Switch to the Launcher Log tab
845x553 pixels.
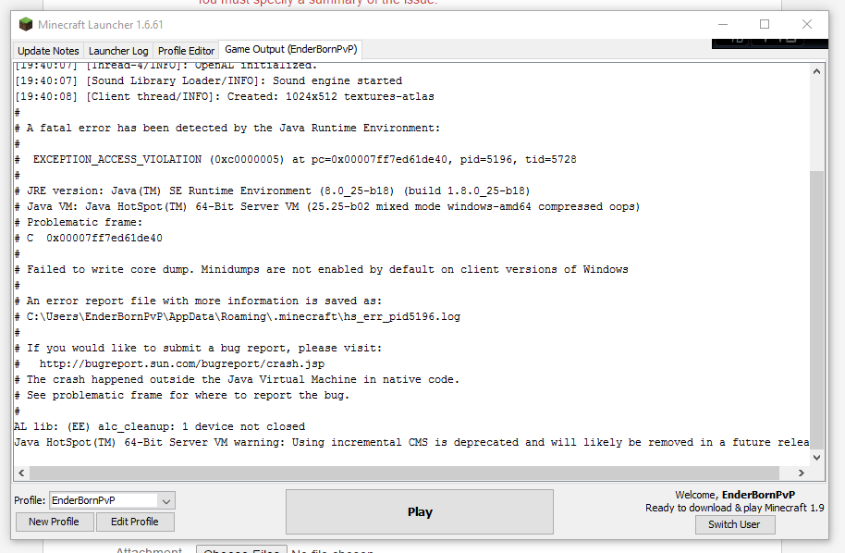click(x=118, y=51)
